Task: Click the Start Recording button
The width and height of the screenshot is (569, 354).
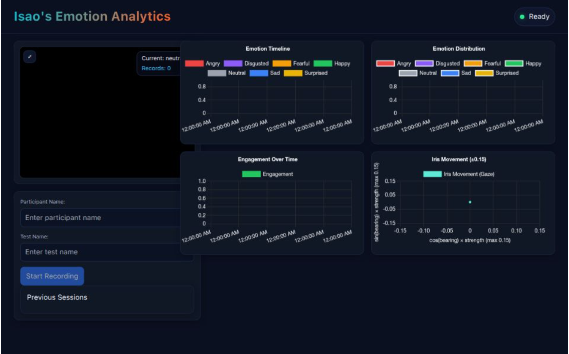Action: click(x=52, y=276)
